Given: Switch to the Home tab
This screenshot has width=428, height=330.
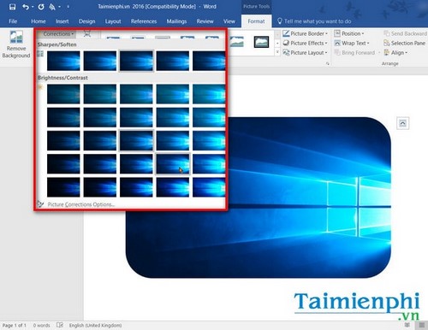Looking at the screenshot, I should click(x=39, y=21).
